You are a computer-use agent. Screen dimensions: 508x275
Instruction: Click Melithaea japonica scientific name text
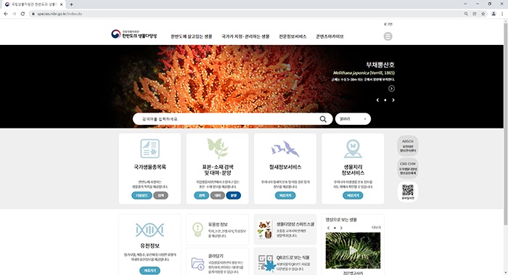coord(351,73)
